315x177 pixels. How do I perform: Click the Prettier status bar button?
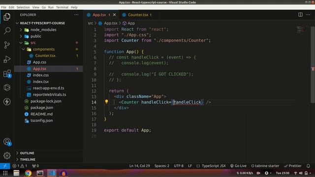tap(293, 166)
